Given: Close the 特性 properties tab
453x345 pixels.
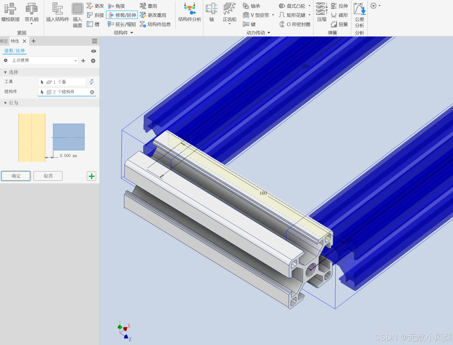Looking at the screenshot, I should pyautogui.click(x=25, y=41).
